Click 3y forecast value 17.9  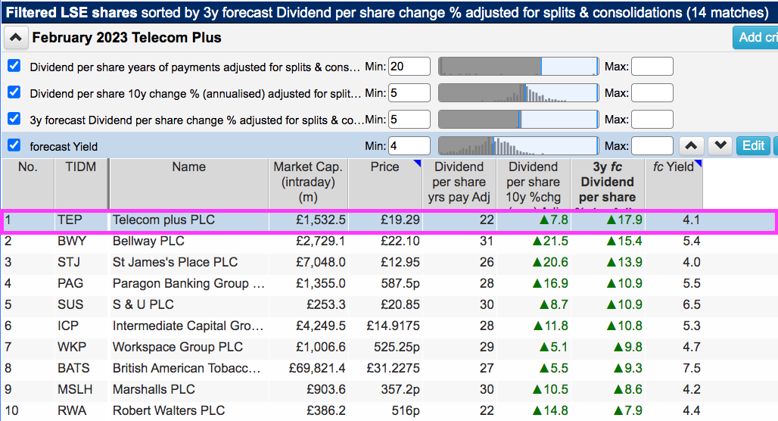624,220
